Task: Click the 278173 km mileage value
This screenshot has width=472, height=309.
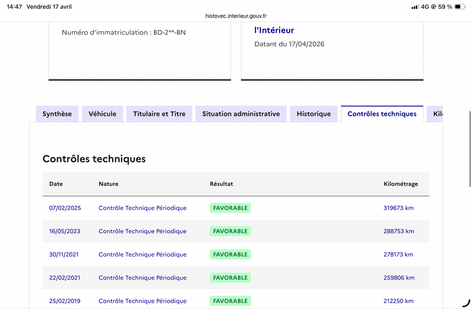Action: point(398,254)
